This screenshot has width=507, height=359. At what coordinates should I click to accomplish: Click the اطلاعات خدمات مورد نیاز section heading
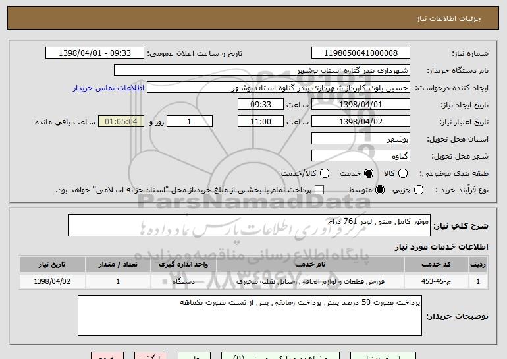(x=441, y=247)
